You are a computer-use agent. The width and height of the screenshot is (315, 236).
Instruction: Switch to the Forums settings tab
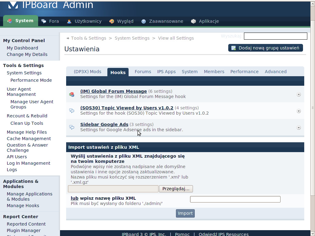point(143,72)
